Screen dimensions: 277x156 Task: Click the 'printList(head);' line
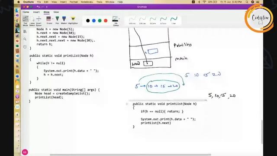pyautogui.click(x=49, y=97)
